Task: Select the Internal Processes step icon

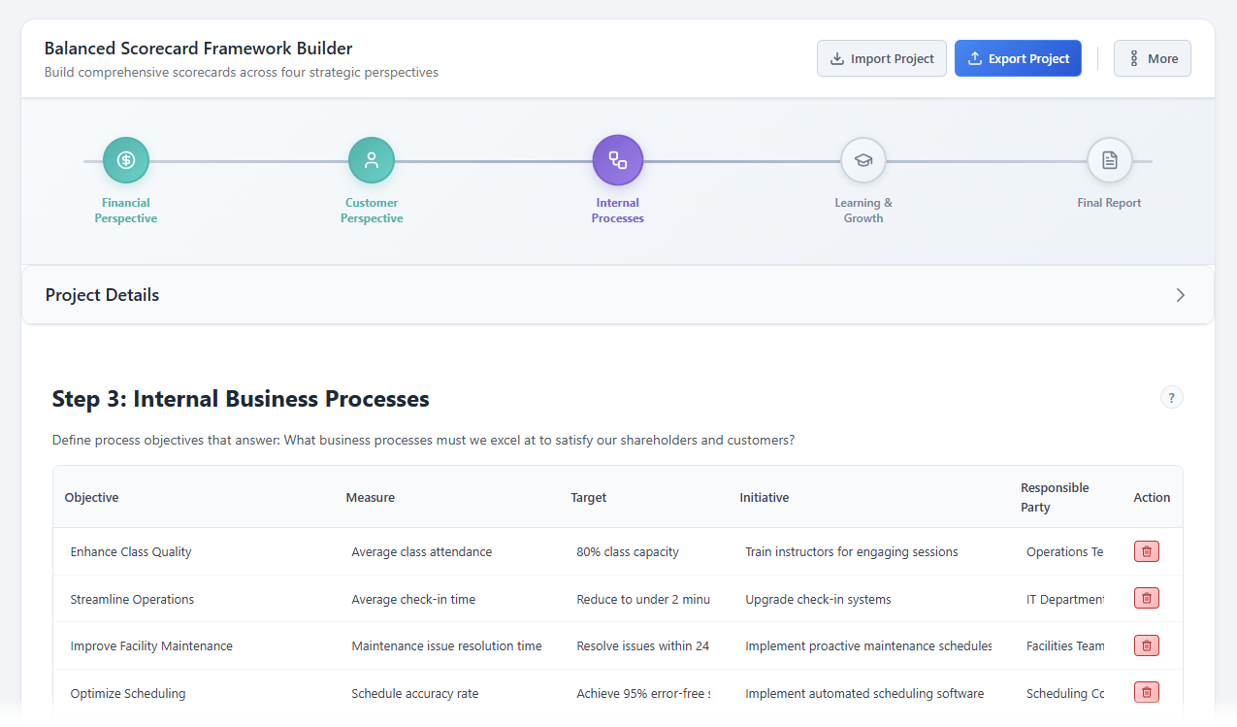Action: tap(617, 159)
